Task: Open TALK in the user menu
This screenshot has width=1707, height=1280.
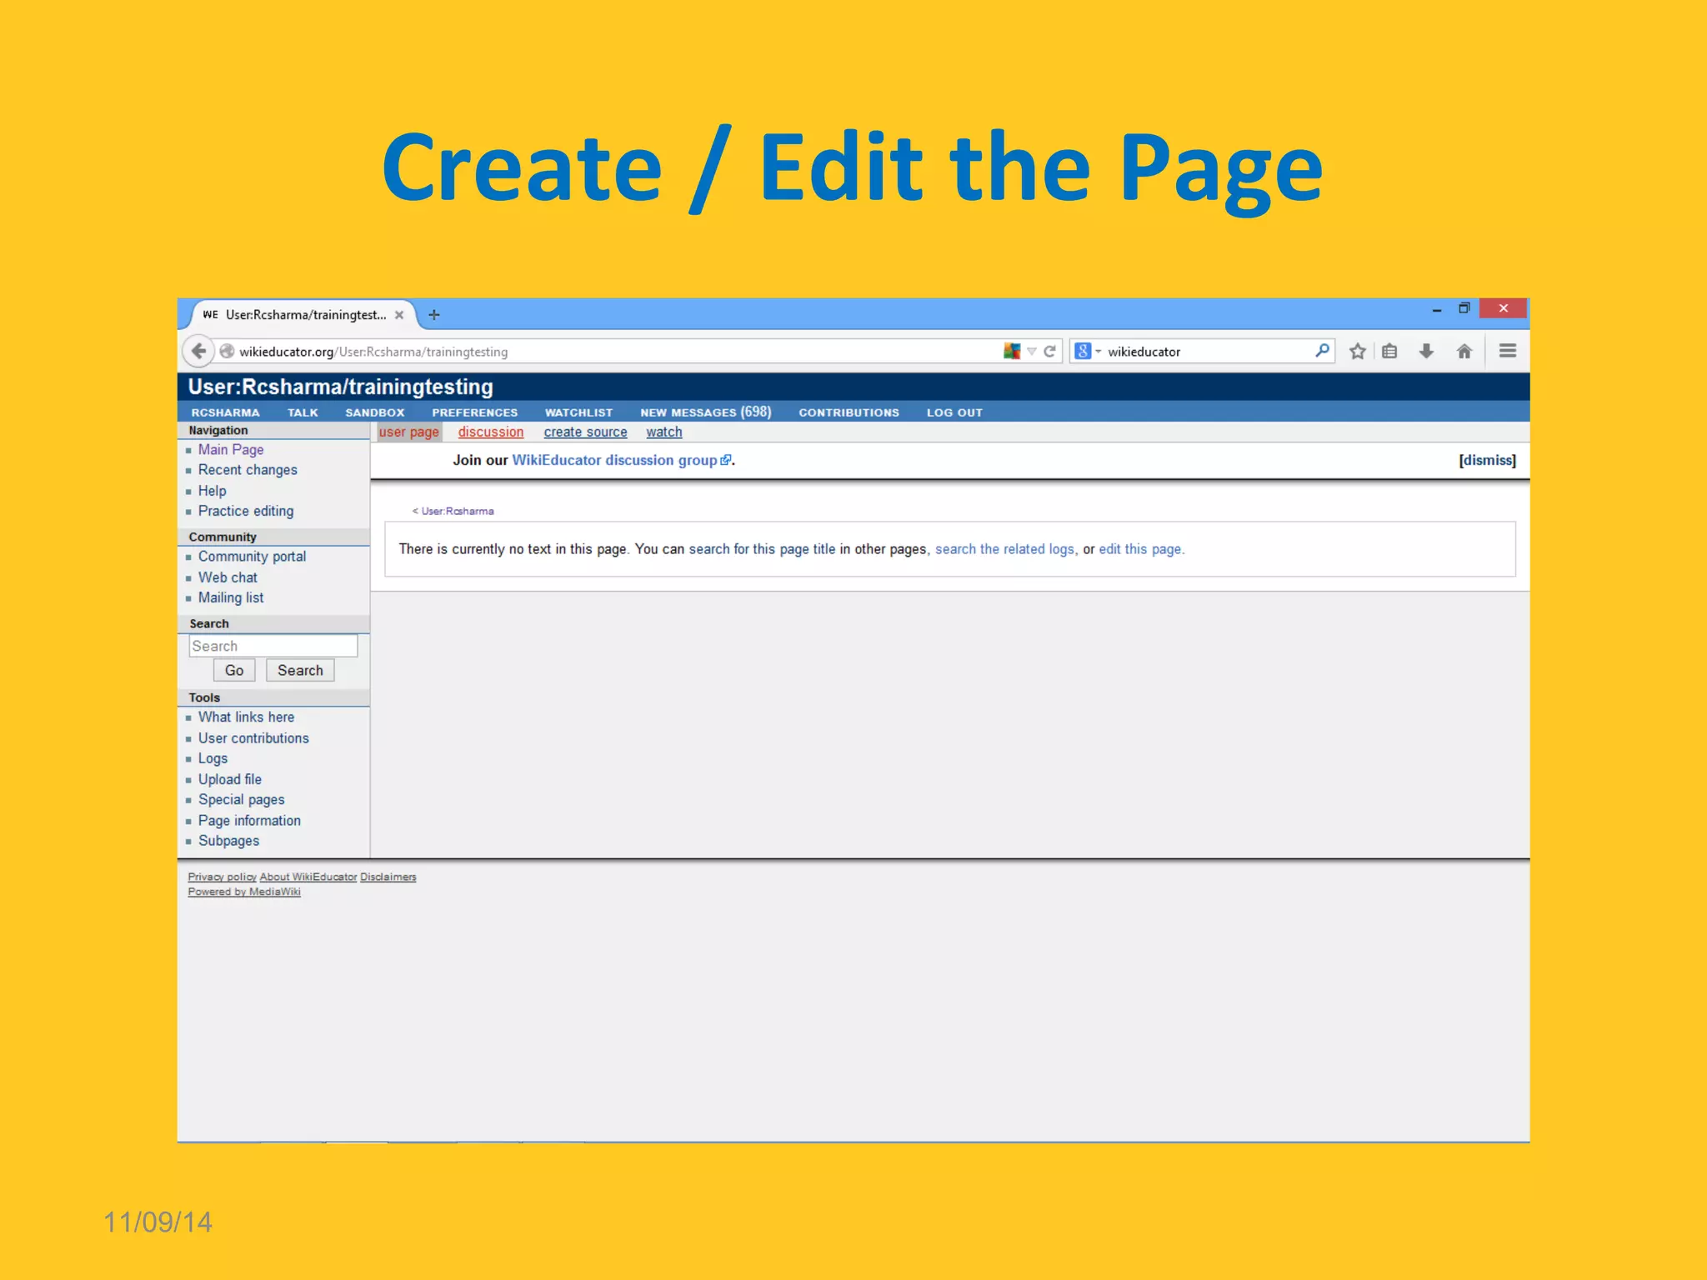Action: [x=303, y=412]
